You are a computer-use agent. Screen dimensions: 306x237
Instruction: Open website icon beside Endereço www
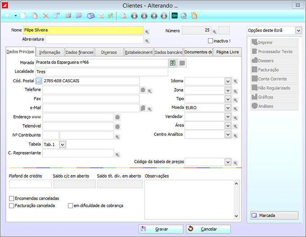[x=117, y=117]
